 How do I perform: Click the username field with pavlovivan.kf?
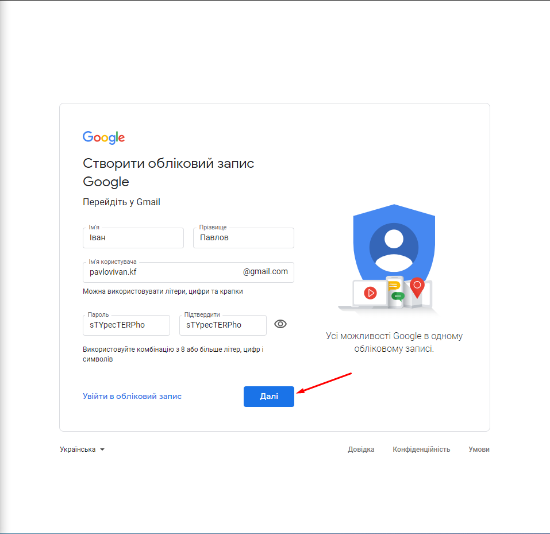[x=189, y=272]
